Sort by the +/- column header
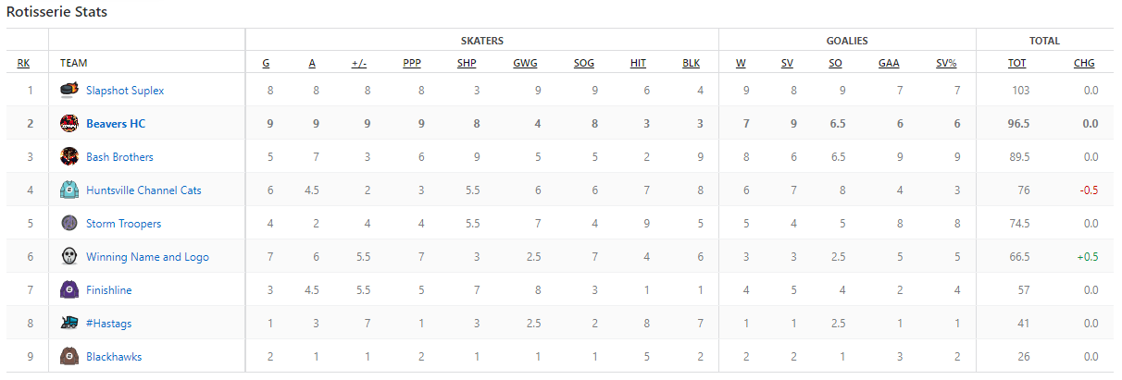This screenshot has height=380, width=1122. 359,63
